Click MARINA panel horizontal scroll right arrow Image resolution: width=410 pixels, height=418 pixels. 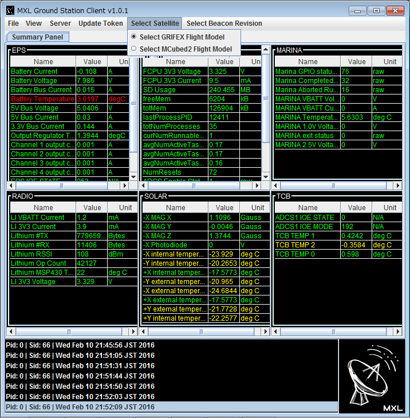click(398, 186)
